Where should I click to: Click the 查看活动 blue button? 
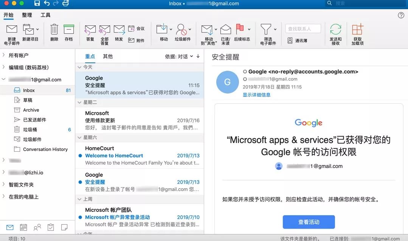click(309, 222)
